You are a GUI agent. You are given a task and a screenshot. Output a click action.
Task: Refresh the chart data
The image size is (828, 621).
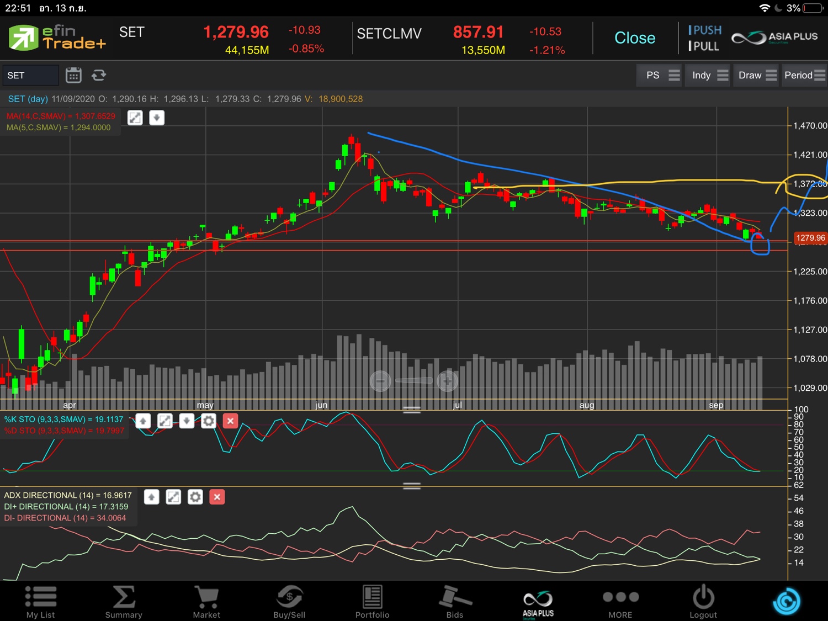tap(99, 75)
